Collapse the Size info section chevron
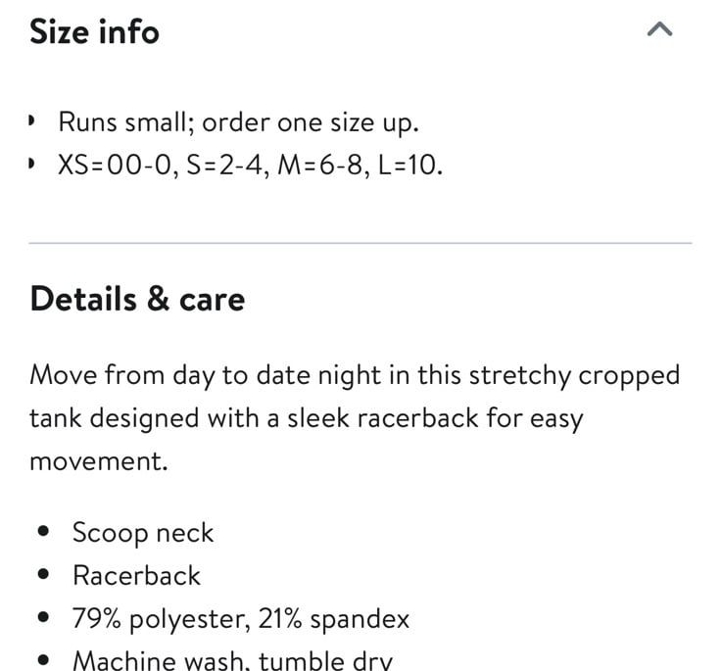The image size is (721, 671). pos(660,29)
